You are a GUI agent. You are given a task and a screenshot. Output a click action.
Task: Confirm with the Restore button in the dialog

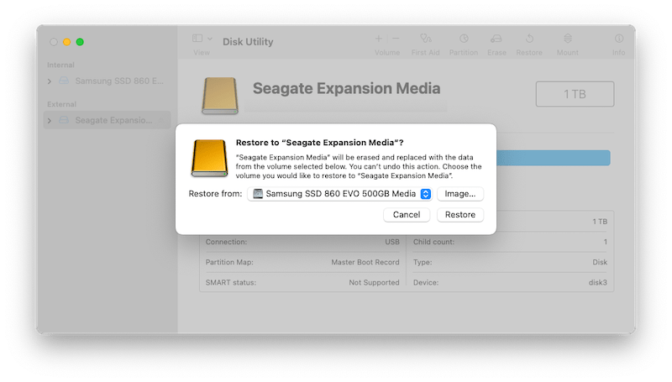tap(460, 215)
